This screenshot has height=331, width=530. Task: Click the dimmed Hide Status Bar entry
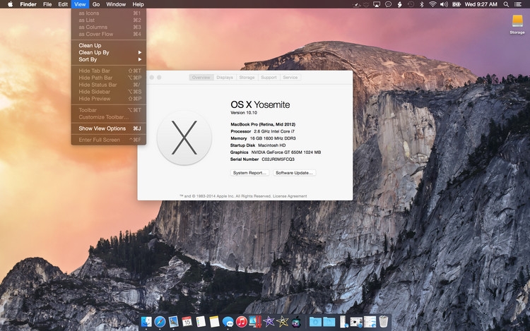tap(109, 85)
